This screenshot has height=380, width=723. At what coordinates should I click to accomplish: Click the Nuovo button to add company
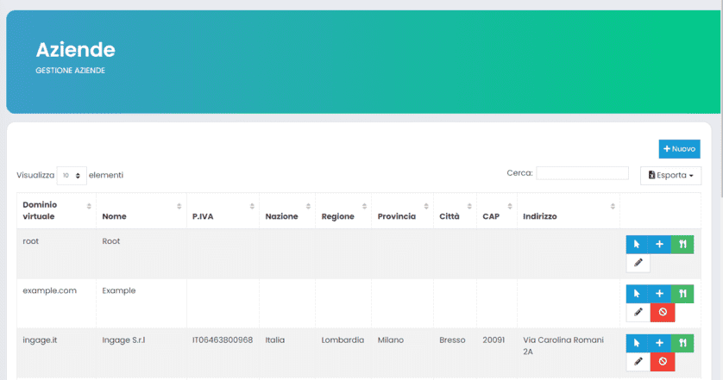pos(679,149)
